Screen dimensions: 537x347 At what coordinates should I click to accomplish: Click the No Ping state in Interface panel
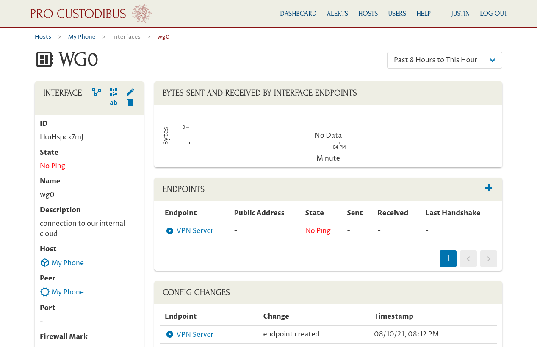tap(53, 166)
